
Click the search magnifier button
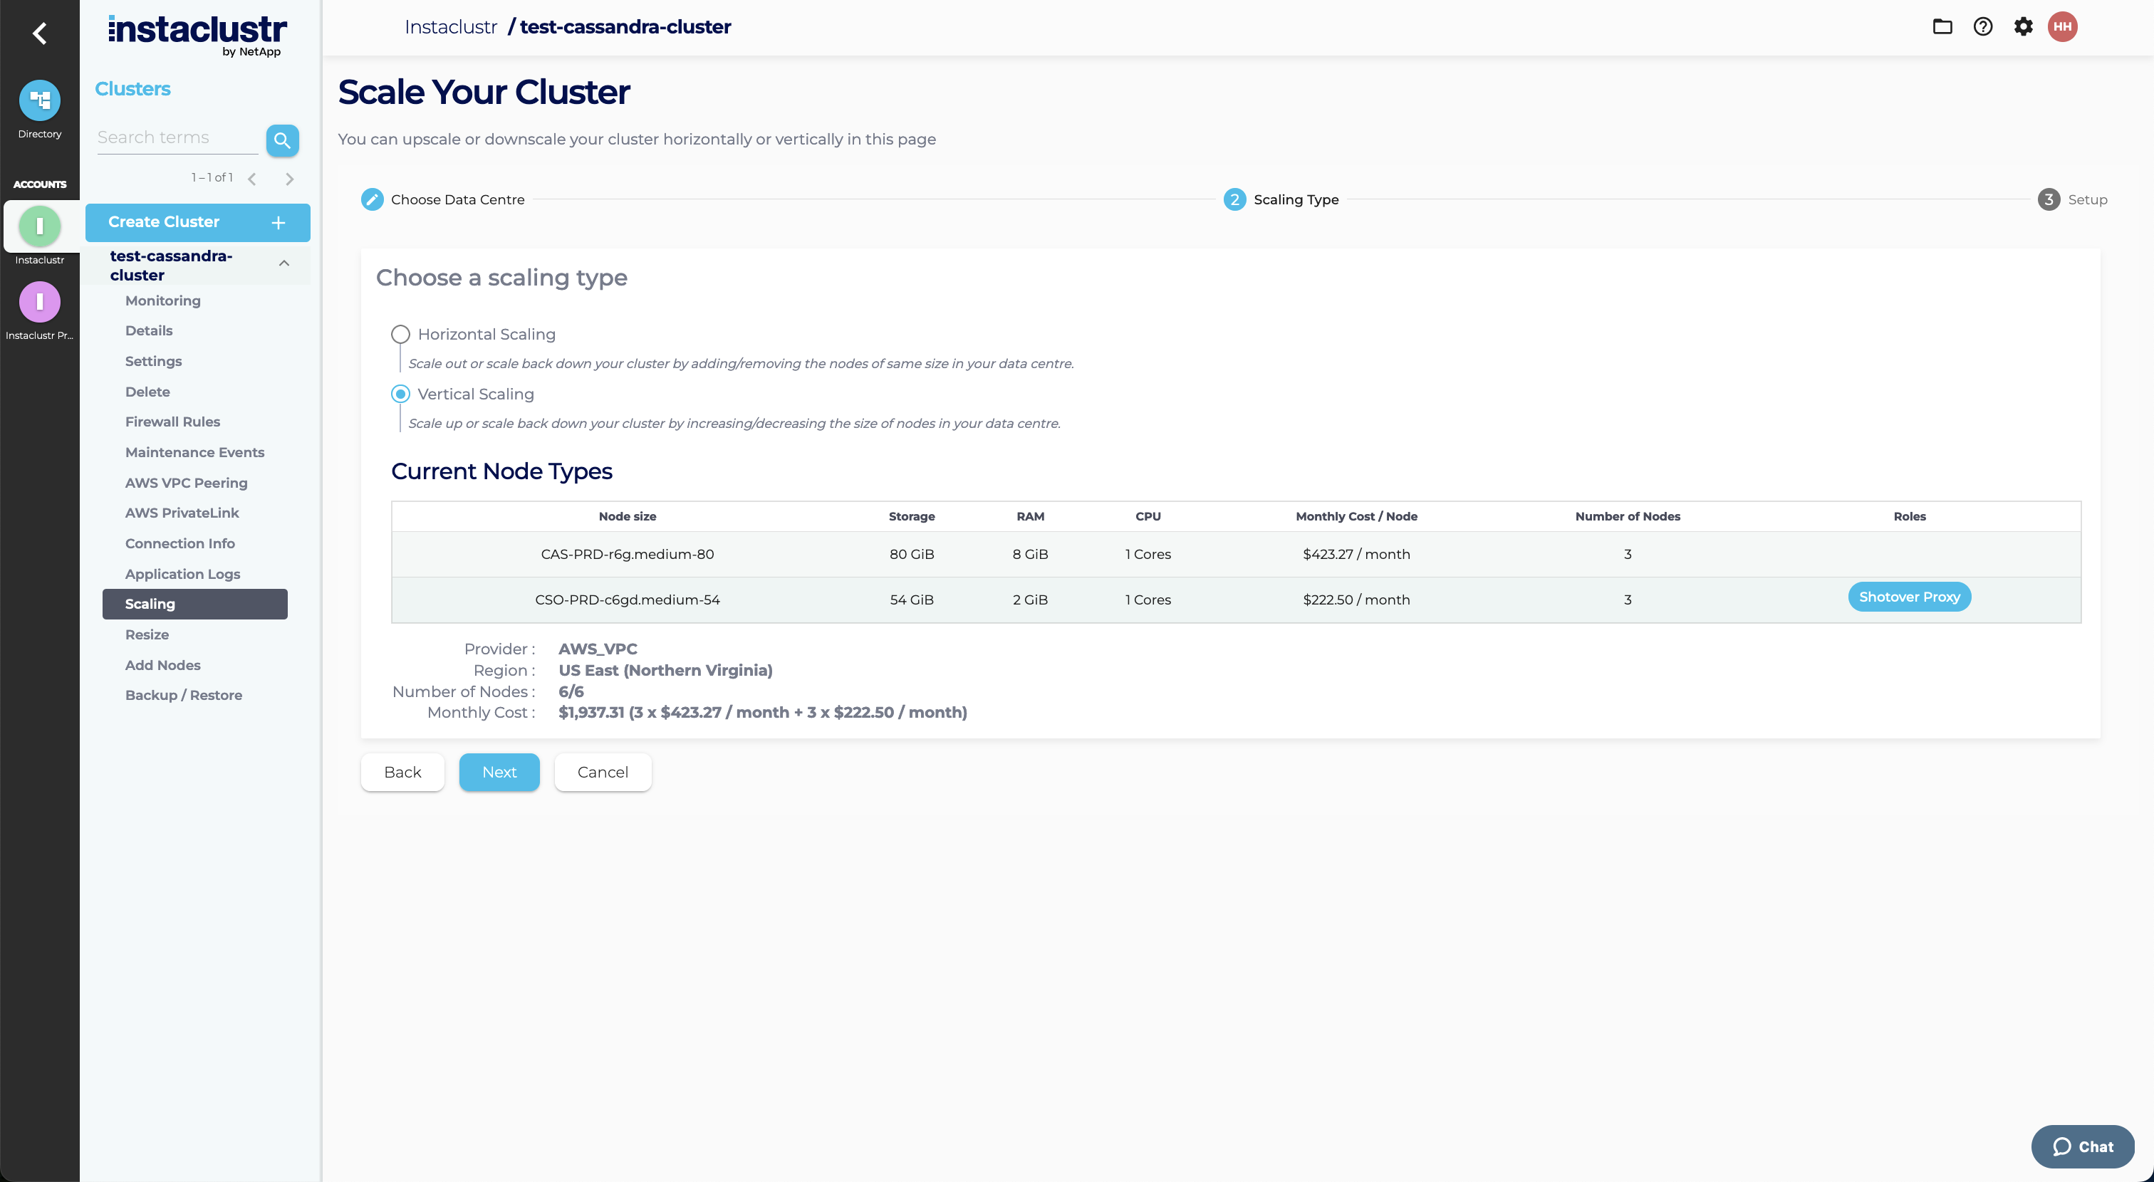[x=282, y=140]
